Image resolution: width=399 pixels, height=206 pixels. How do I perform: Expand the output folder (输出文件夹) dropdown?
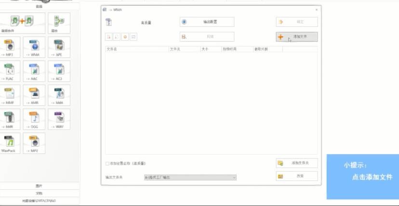pyautogui.click(x=234, y=178)
